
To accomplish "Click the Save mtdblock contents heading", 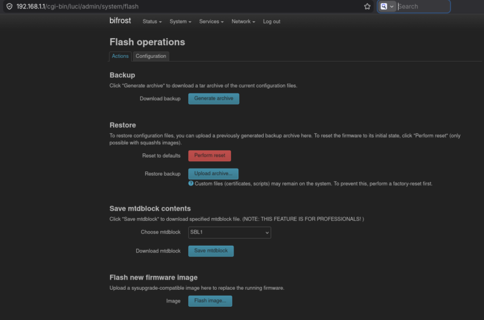I will tap(150, 208).
